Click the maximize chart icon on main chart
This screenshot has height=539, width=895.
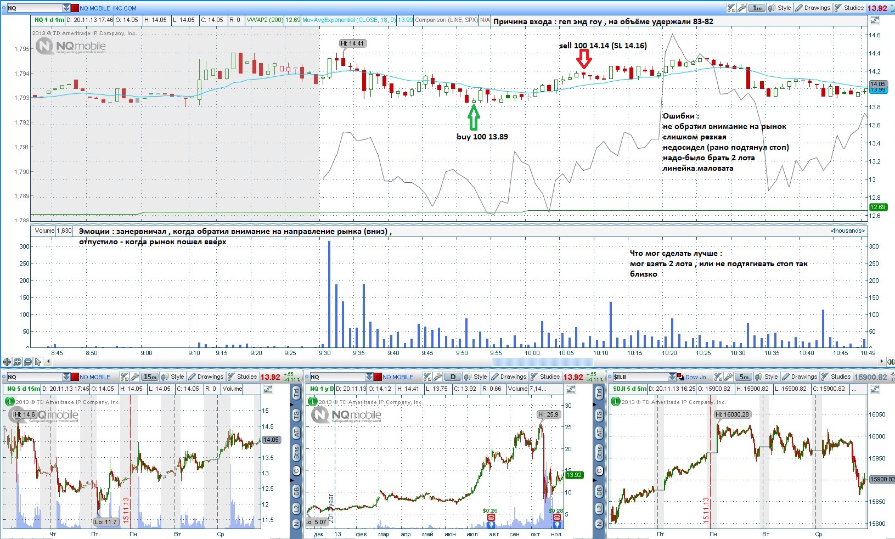pos(875,20)
